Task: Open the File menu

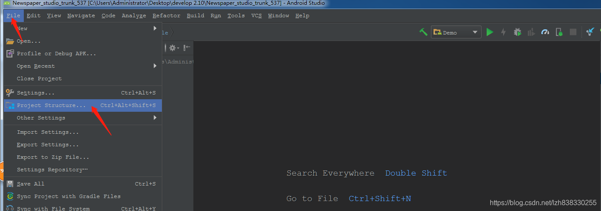Action: click(x=13, y=16)
